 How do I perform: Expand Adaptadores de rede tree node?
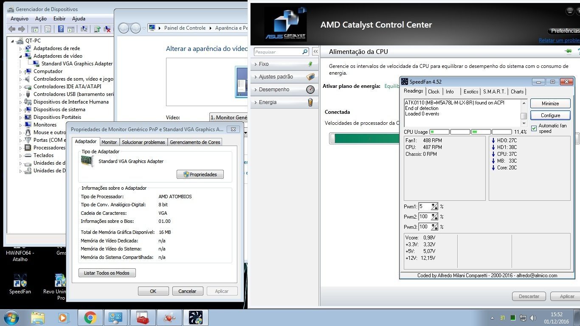[20, 48]
